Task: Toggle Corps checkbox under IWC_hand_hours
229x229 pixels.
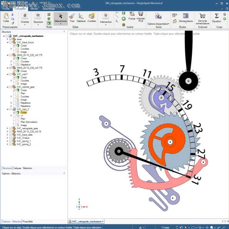Action: coord(14,46)
